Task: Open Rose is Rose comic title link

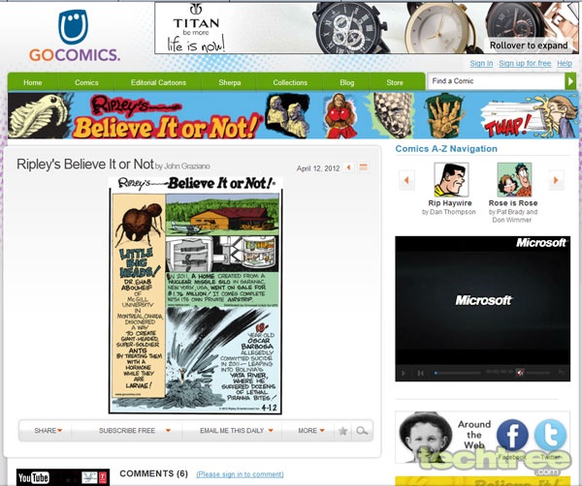Action: (x=513, y=203)
